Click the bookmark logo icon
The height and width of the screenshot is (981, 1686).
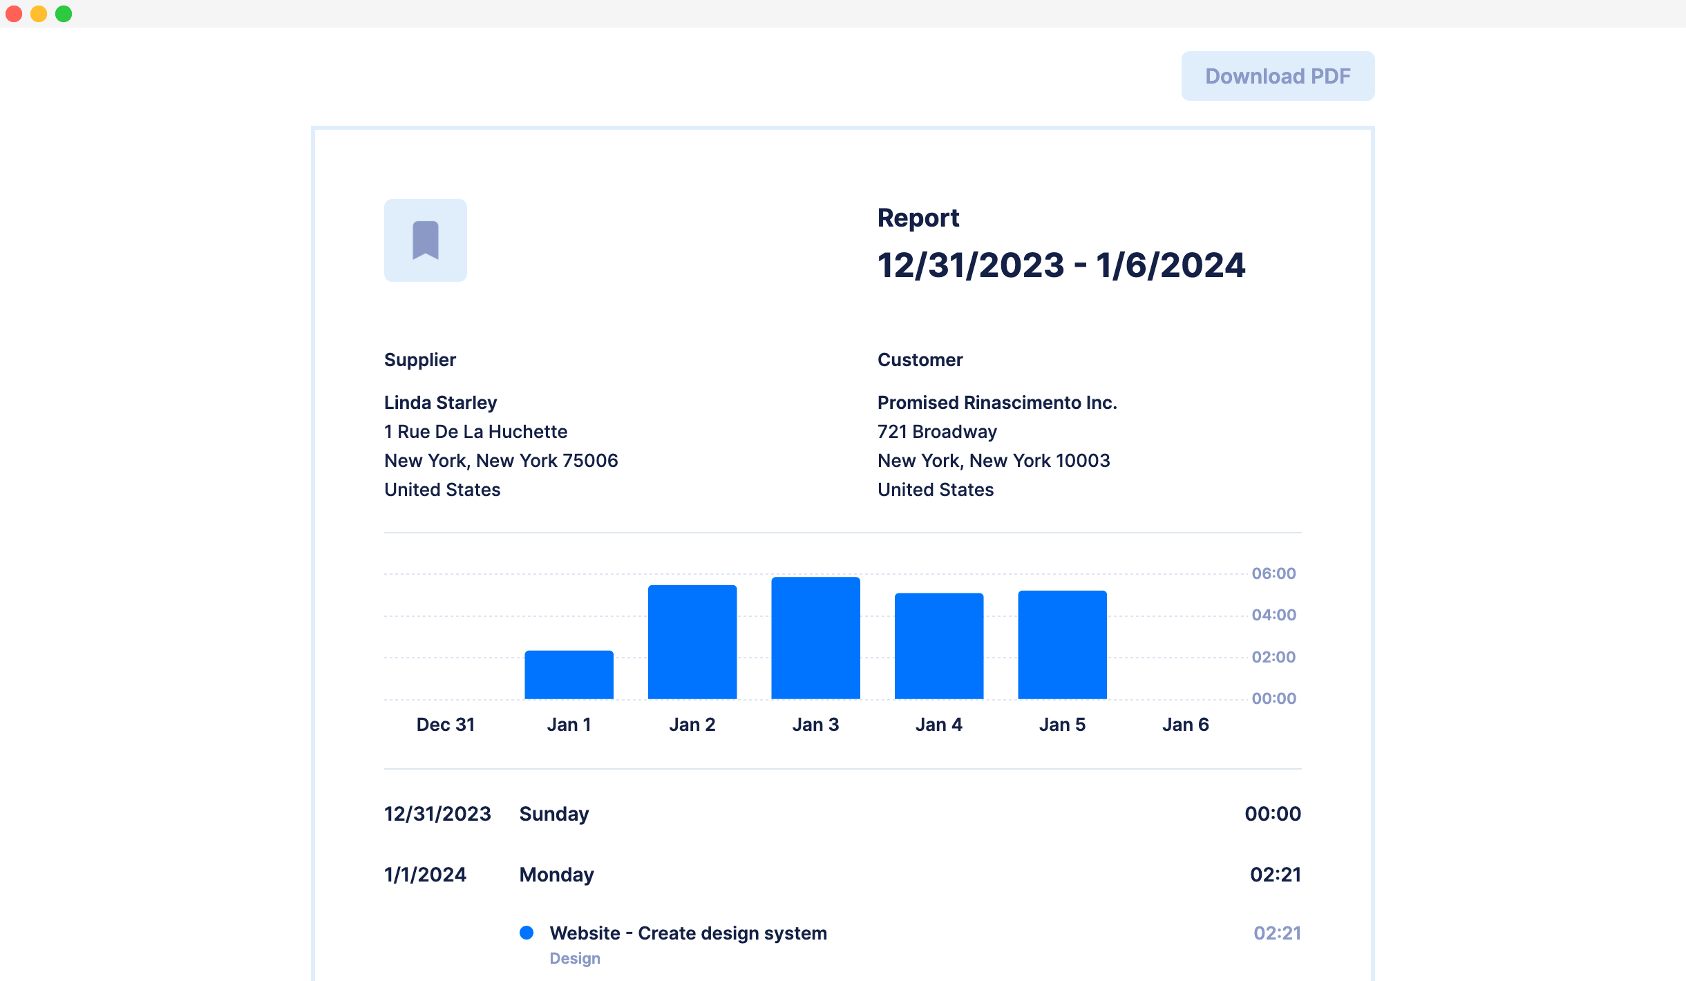click(426, 240)
